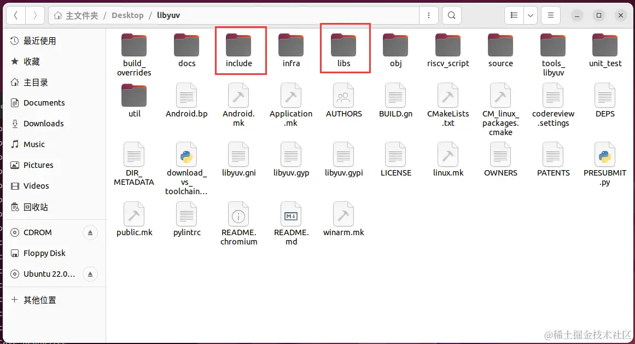
Task: Click the search magnifier button
Action: click(452, 15)
